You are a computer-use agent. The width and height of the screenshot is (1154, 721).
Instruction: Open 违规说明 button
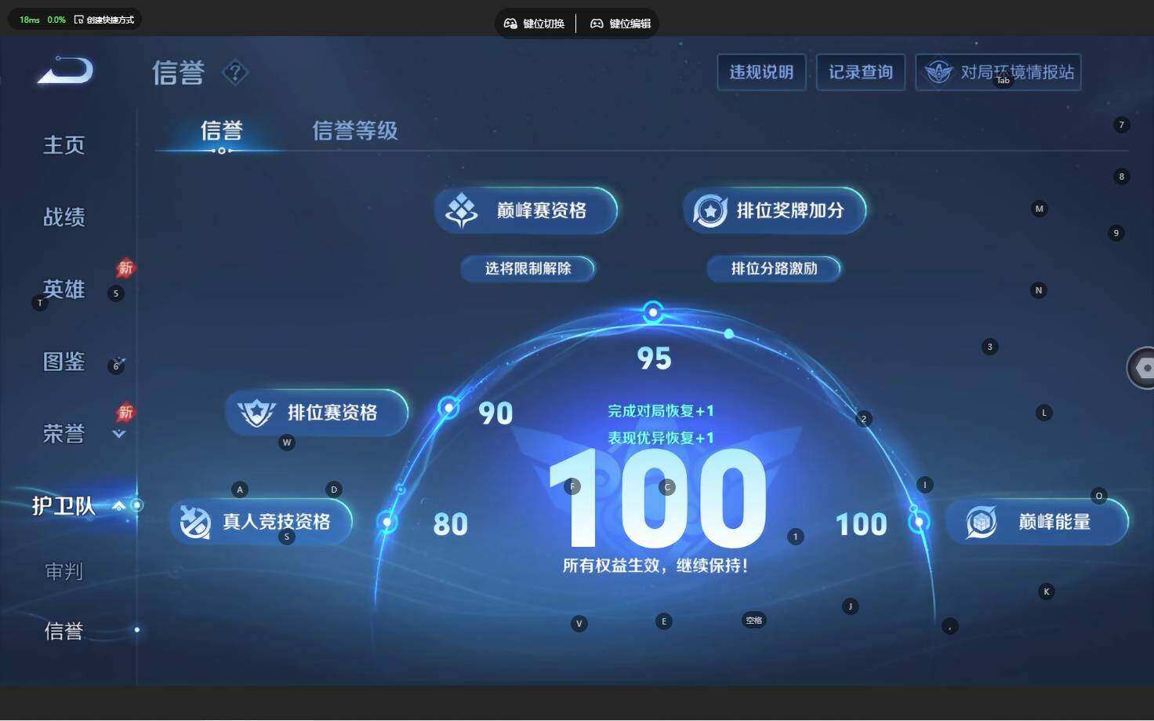pos(761,72)
